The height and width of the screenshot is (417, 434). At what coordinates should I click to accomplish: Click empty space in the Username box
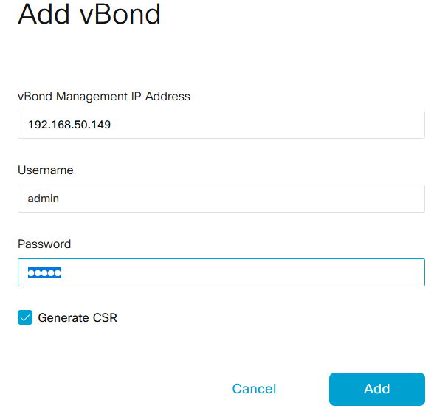(x=241, y=199)
